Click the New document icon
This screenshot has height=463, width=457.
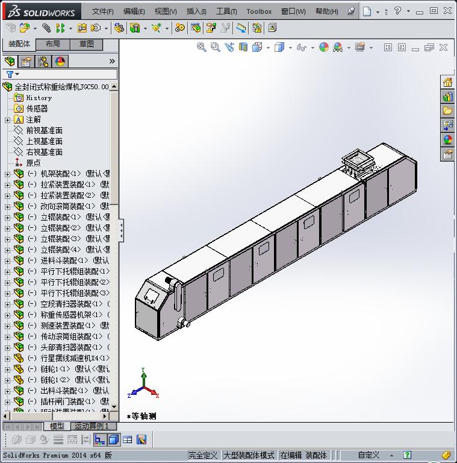pos(367,11)
